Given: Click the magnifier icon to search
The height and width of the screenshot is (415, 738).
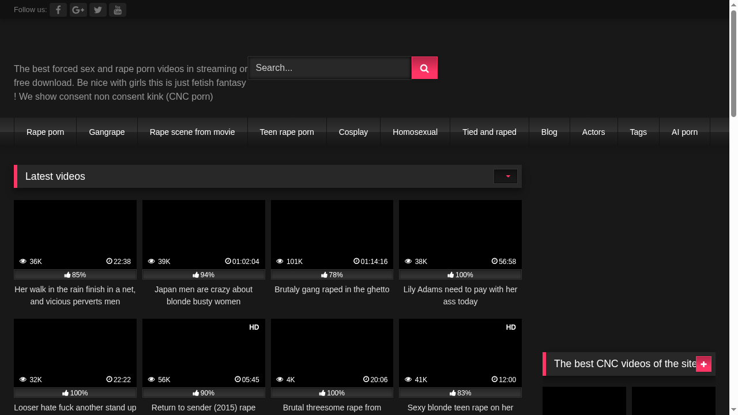Looking at the screenshot, I should click(x=424, y=67).
